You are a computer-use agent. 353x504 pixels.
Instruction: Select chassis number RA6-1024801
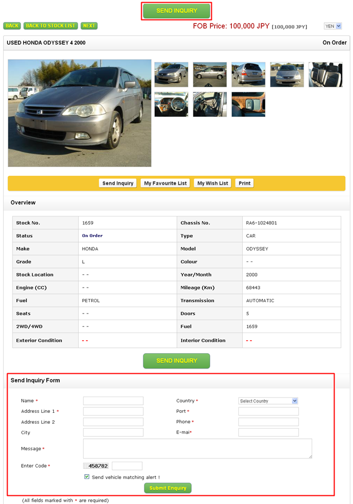tap(261, 223)
